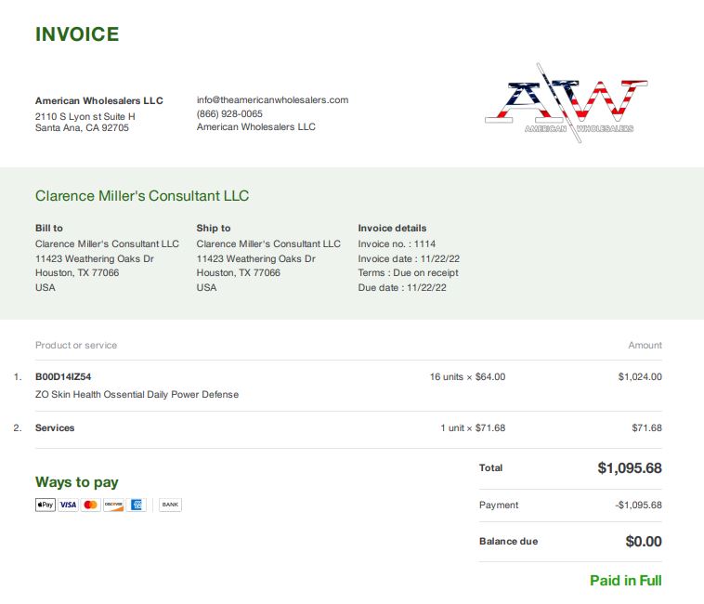
Task: Select the American Express icon
Action: (x=136, y=505)
